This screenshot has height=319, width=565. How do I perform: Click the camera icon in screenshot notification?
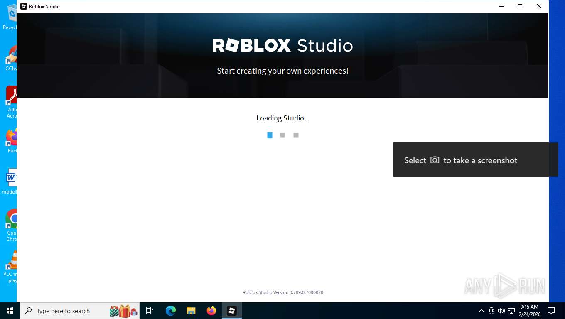pos(435,160)
